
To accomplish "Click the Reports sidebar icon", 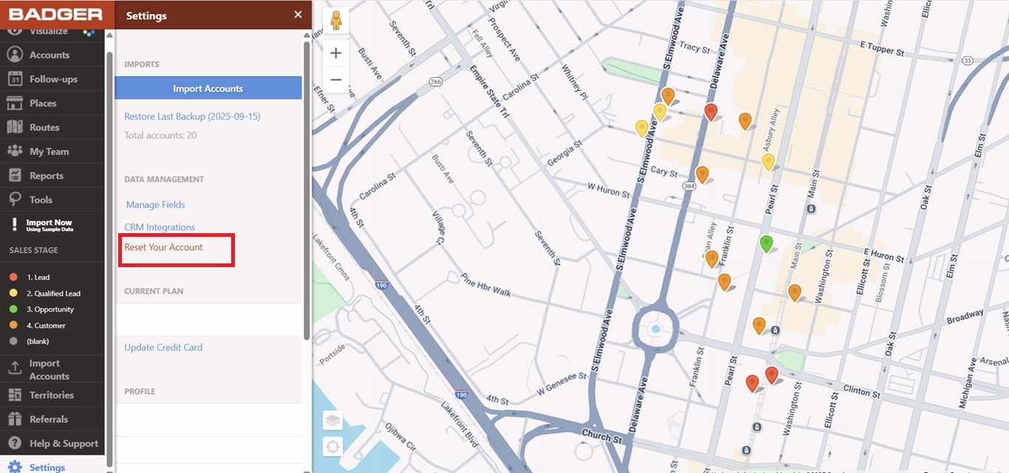I will (x=15, y=176).
